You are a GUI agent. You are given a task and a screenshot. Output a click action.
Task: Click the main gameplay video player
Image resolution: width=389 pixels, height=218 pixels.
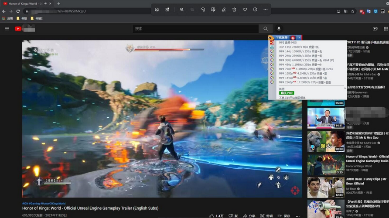tap(162, 119)
